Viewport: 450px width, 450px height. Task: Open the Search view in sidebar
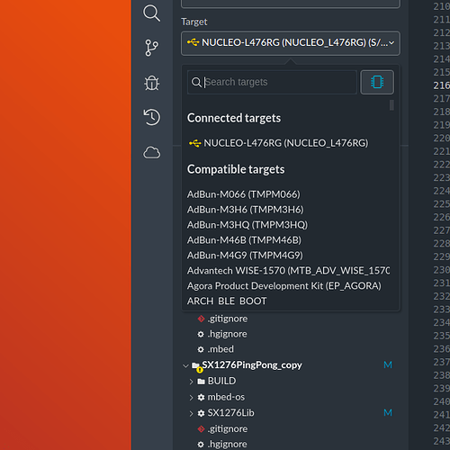tap(151, 13)
